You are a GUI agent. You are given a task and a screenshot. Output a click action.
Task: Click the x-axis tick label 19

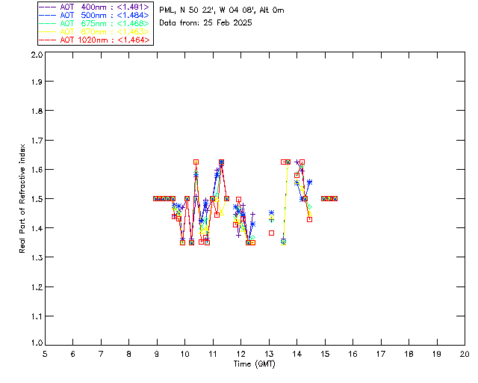[437, 354]
